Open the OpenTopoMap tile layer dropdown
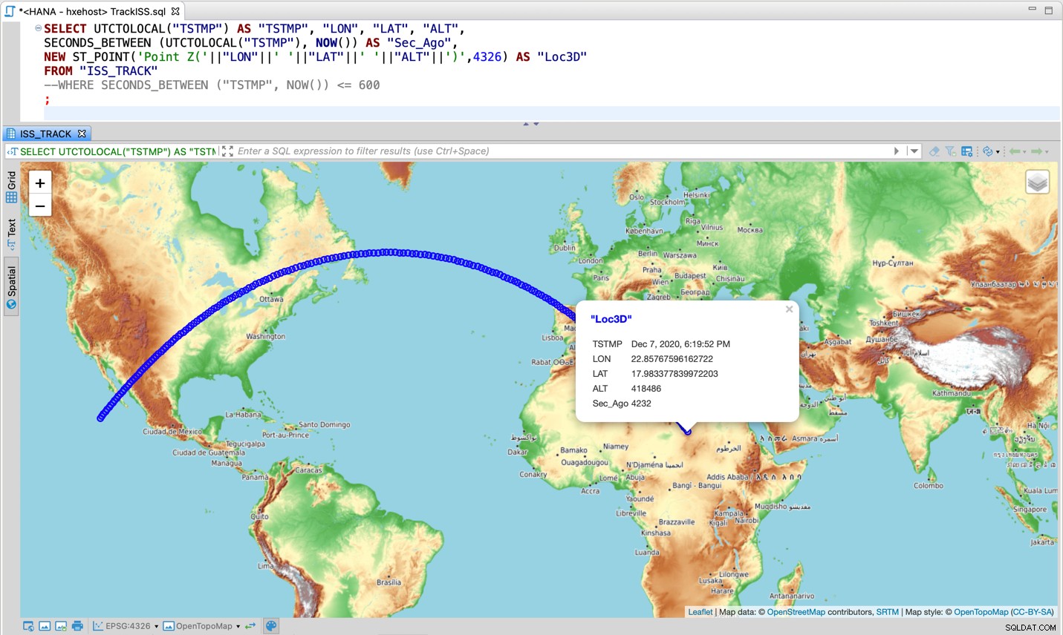This screenshot has height=635, width=1063. click(x=202, y=626)
